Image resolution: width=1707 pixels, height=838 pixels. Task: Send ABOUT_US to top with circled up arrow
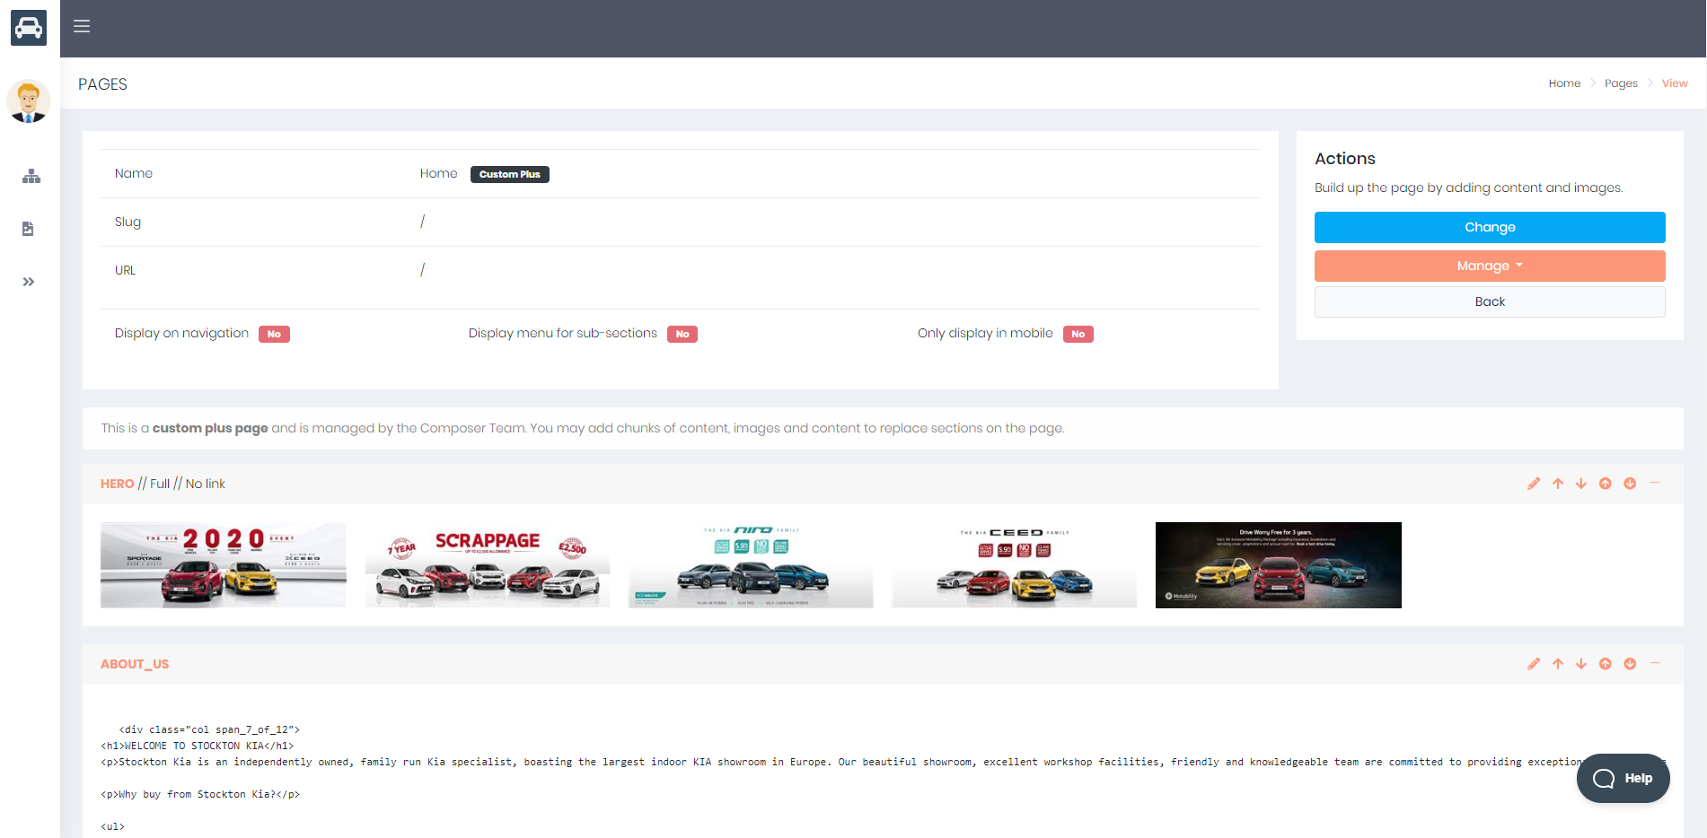click(x=1606, y=664)
